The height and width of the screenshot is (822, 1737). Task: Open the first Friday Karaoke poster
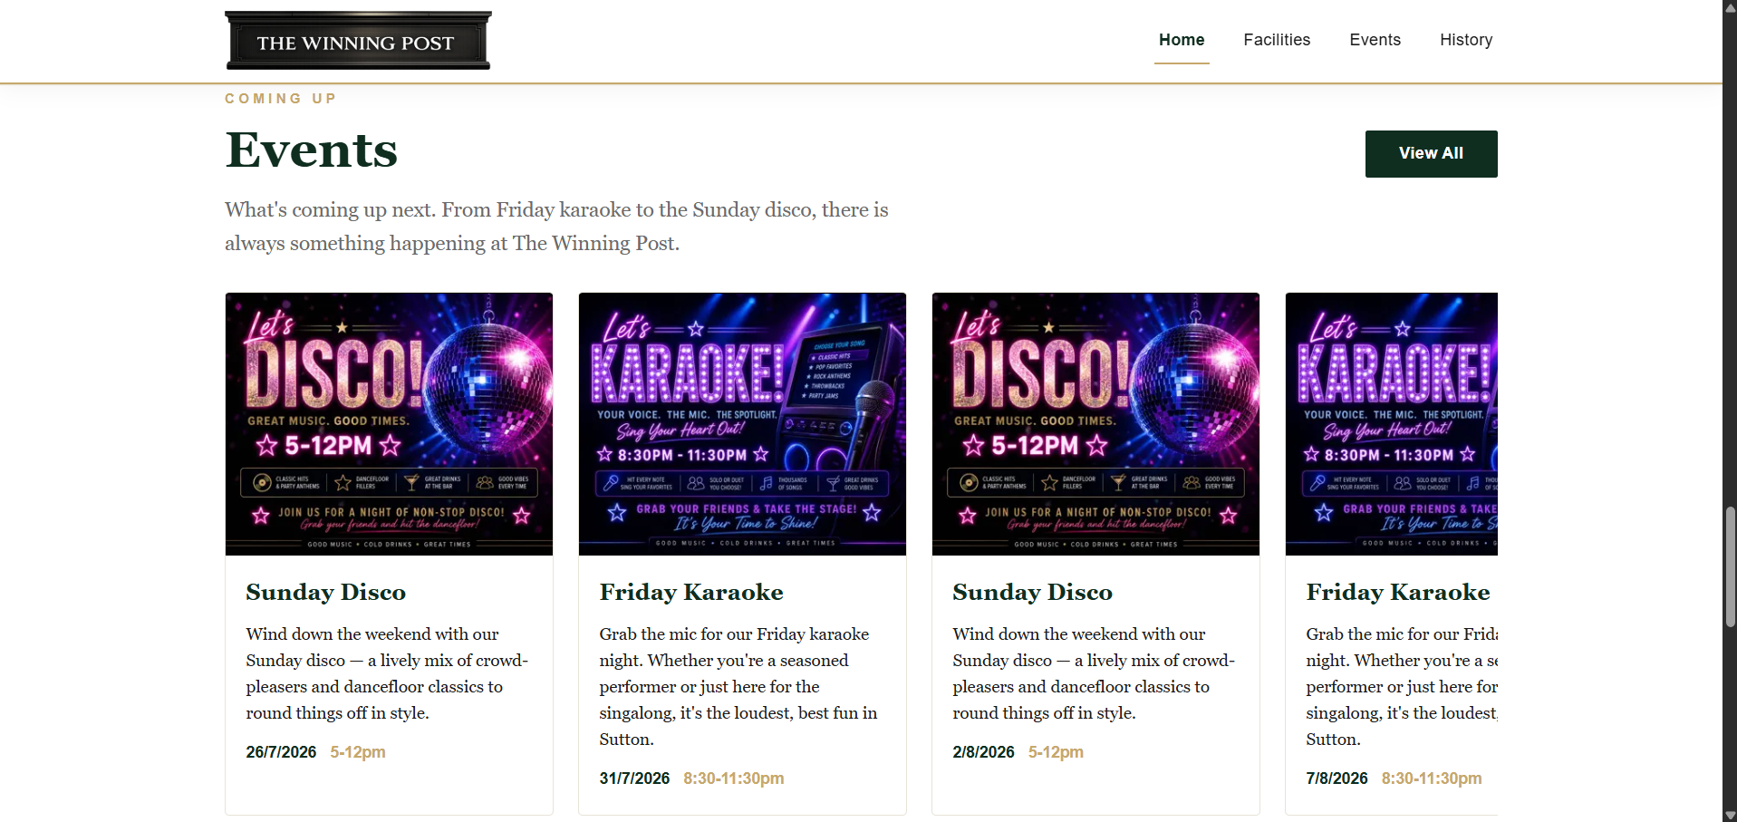pos(742,423)
